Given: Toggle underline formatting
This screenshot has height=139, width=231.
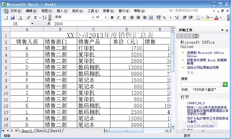Looking at the screenshot, I should [x=124, y=18].
